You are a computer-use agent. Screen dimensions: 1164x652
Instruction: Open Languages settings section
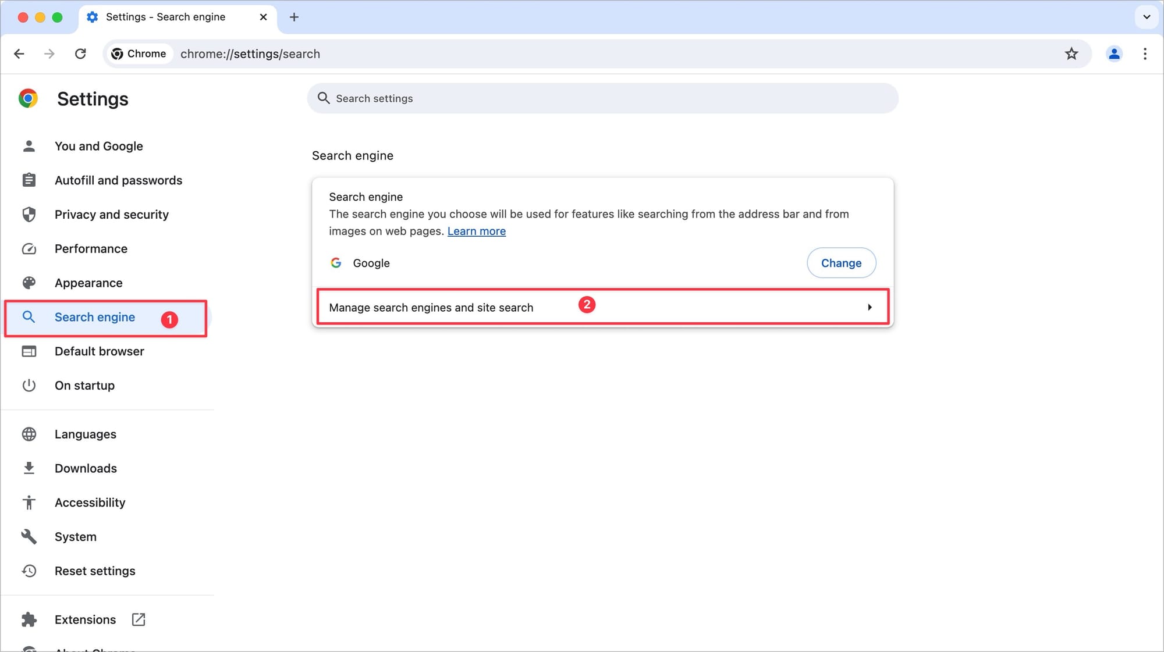coord(86,434)
